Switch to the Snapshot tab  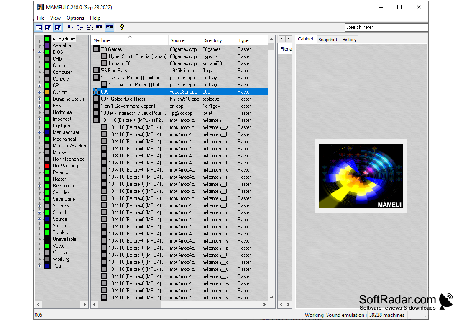[x=328, y=40]
